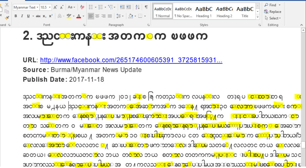
Task: Align text right
Action: click(x=103, y=16)
